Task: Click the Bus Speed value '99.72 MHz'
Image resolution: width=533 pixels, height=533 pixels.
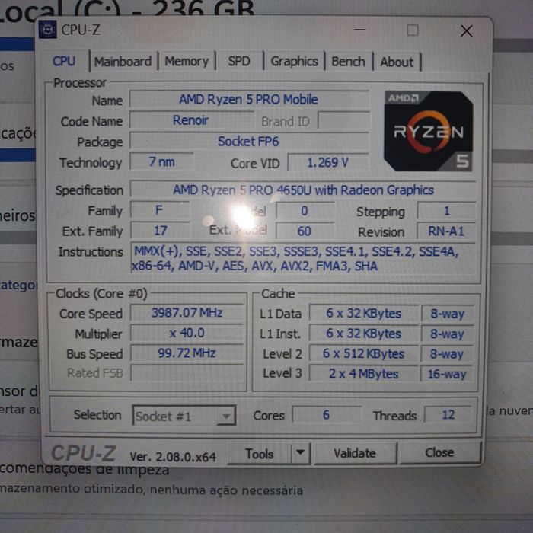Action: 187,353
